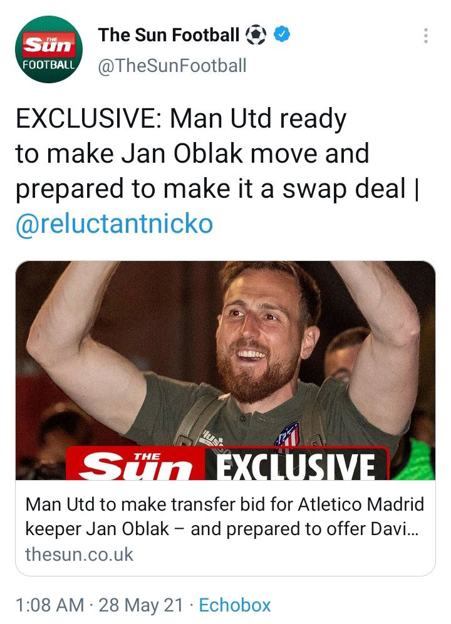Open the @reluctantnicko mention link

[x=115, y=224]
